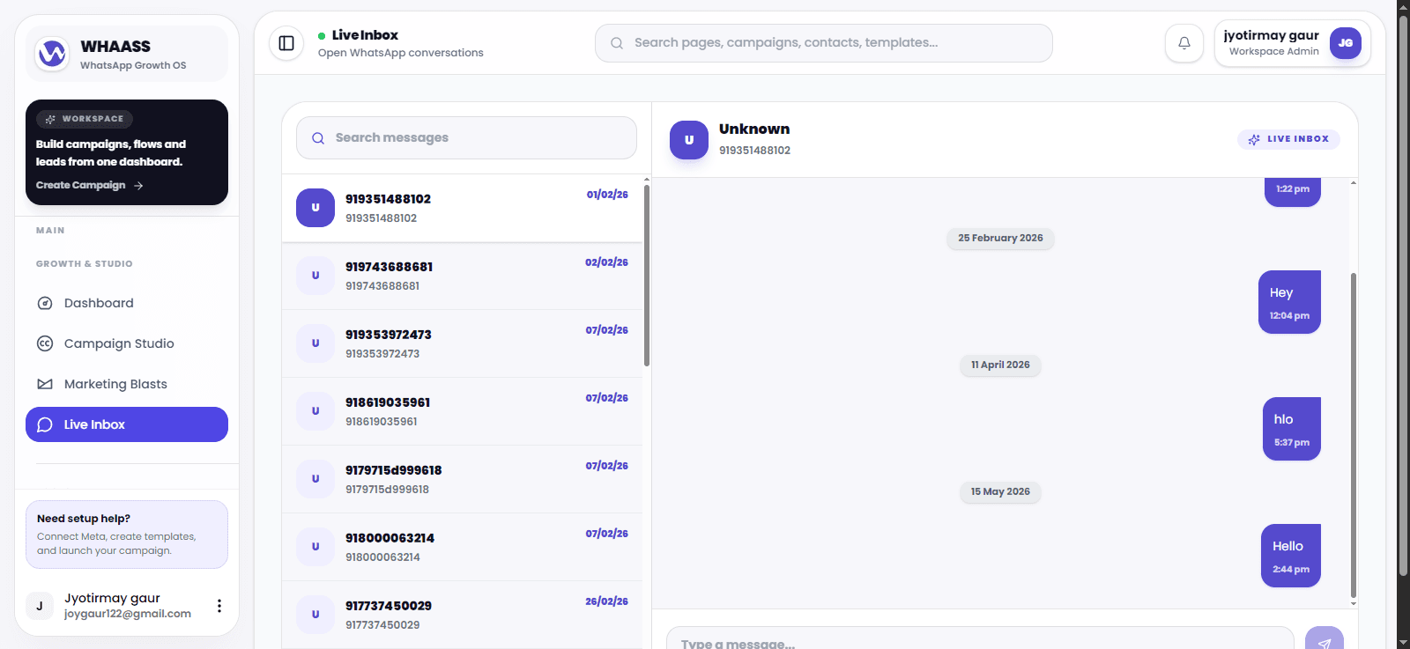Click the joygaur122@gmail.com email text
This screenshot has height=649, width=1410.
128,614
